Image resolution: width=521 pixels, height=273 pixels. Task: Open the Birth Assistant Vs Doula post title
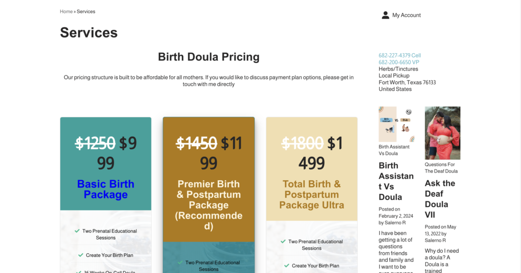coord(396,181)
